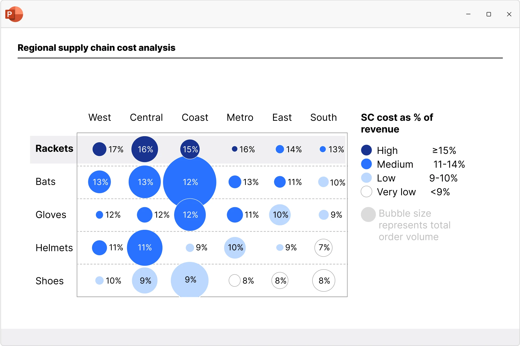
Task: Click the Coast column header
Action: point(195,117)
